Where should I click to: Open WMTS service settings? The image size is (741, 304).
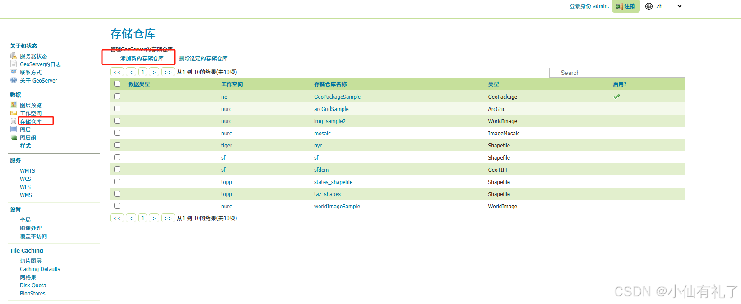tap(28, 171)
